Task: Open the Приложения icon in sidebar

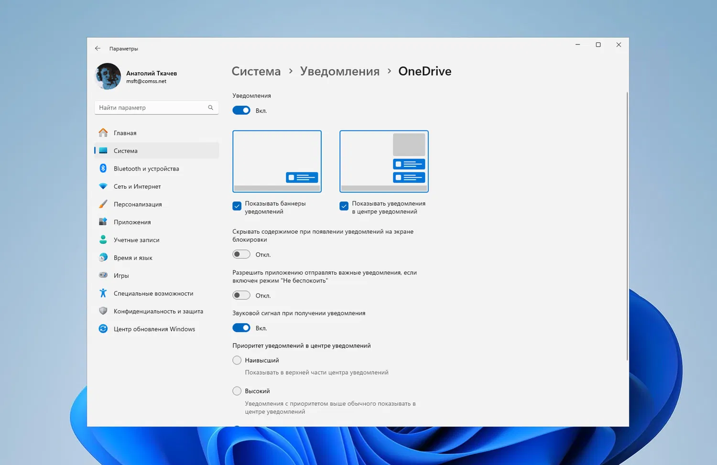Action: pyautogui.click(x=103, y=222)
